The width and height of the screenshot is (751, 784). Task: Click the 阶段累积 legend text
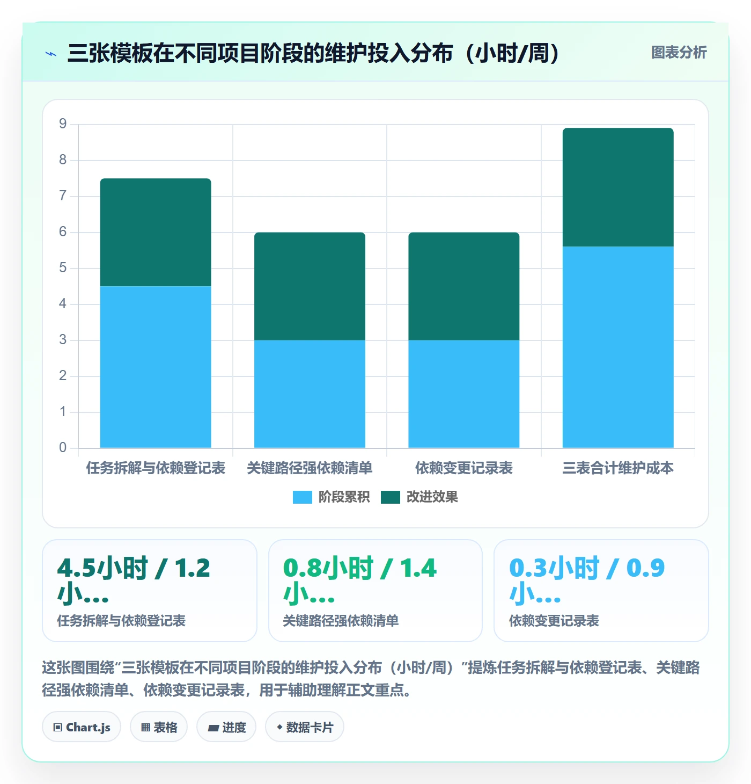(x=344, y=497)
